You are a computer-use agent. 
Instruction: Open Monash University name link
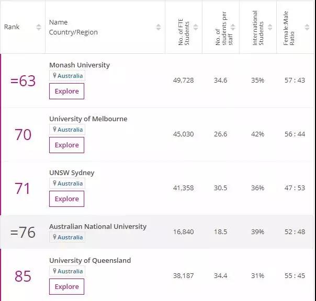click(80, 65)
